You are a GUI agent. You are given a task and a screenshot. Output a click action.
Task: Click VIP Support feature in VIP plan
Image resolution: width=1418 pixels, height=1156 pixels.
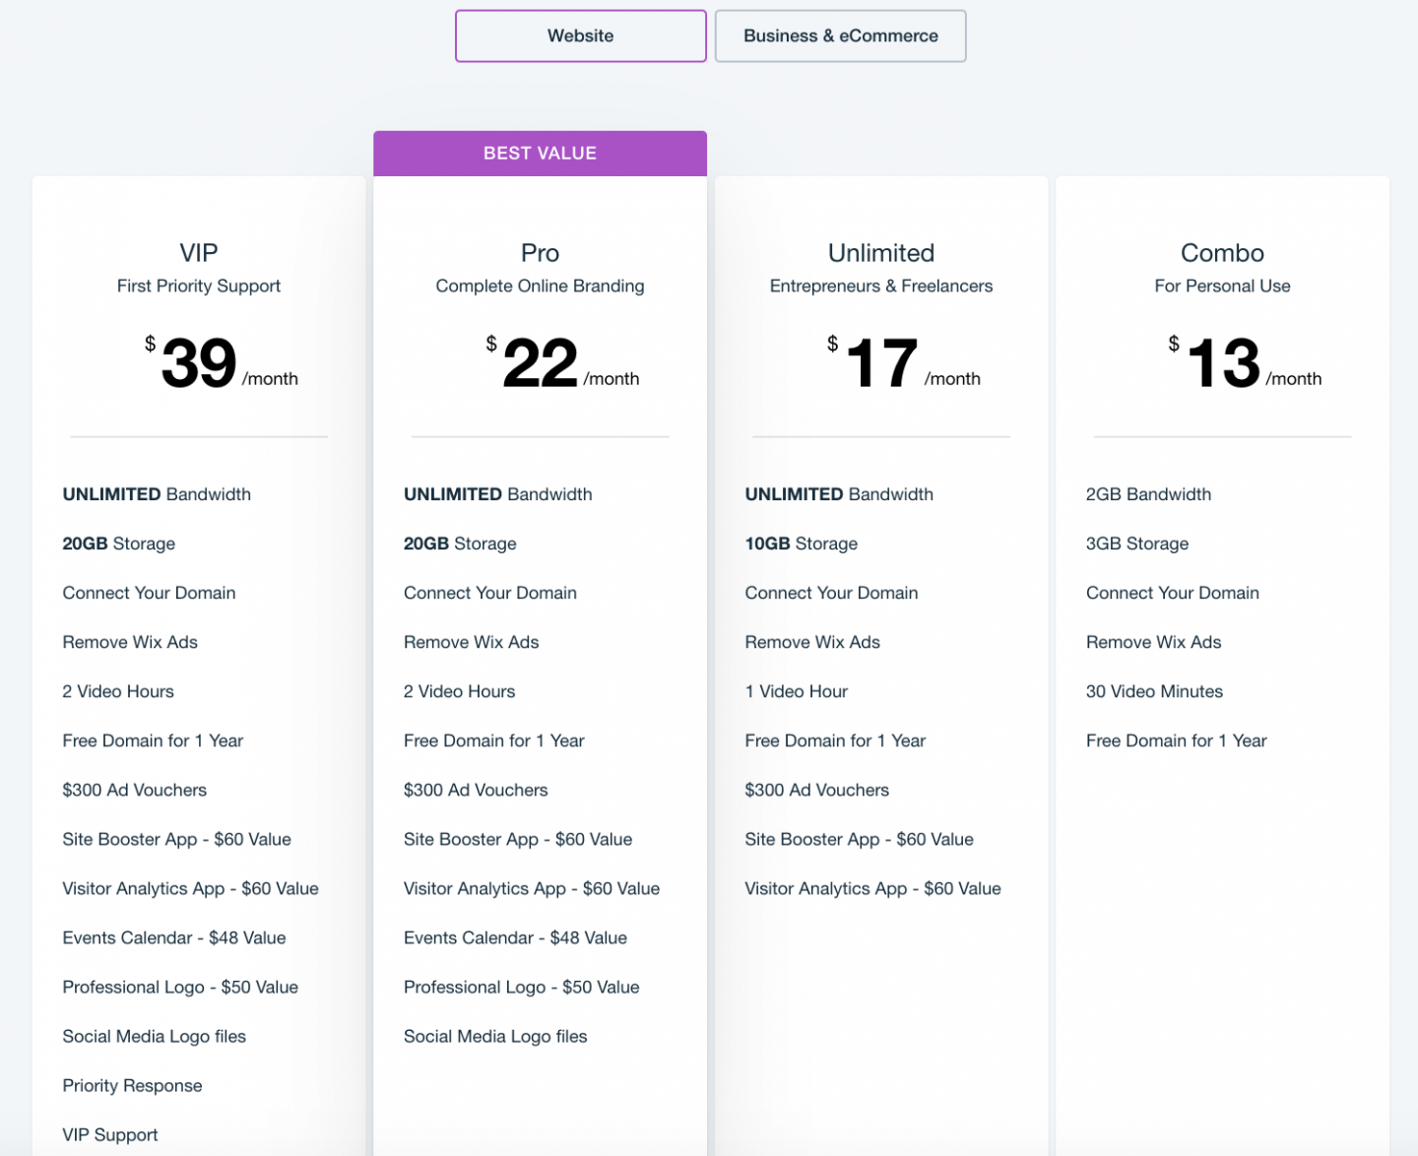click(110, 1134)
